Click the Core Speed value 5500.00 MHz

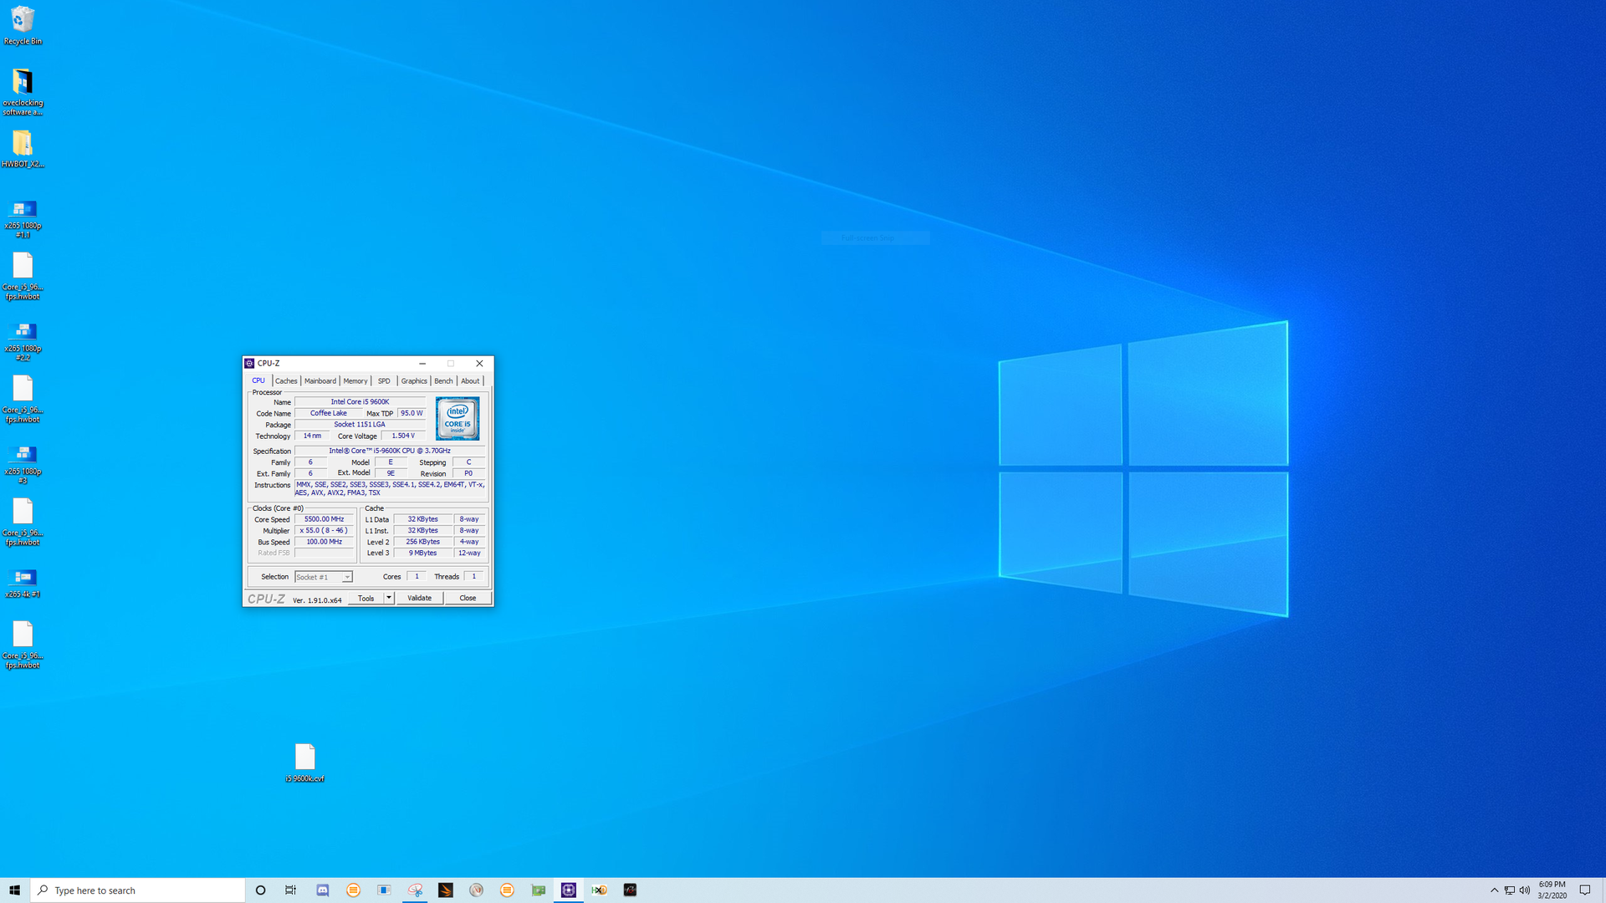coord(324,519)
